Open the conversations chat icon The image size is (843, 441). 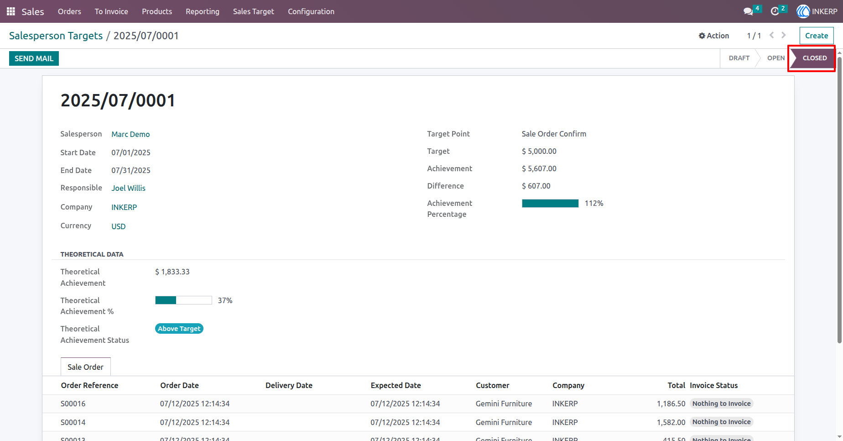[748, 11]
